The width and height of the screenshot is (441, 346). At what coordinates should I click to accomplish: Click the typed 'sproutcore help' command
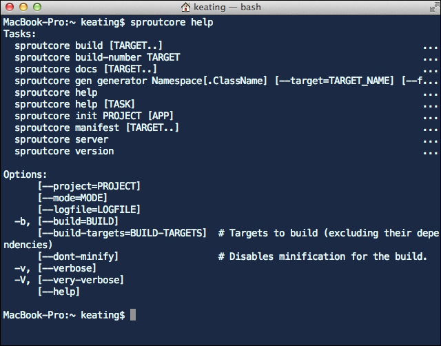pos(172,22)
